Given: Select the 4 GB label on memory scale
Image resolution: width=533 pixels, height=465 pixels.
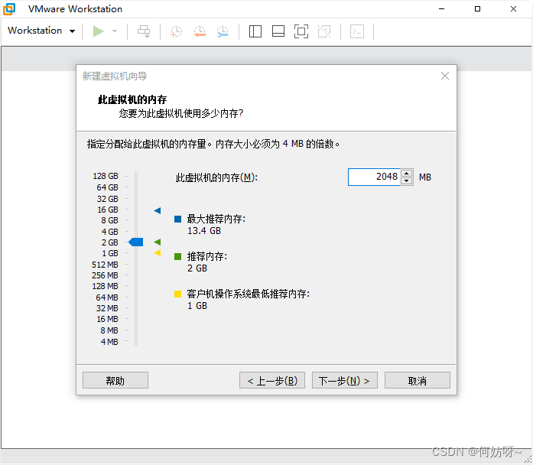Looking at the screenshot, I should (110, 232).
